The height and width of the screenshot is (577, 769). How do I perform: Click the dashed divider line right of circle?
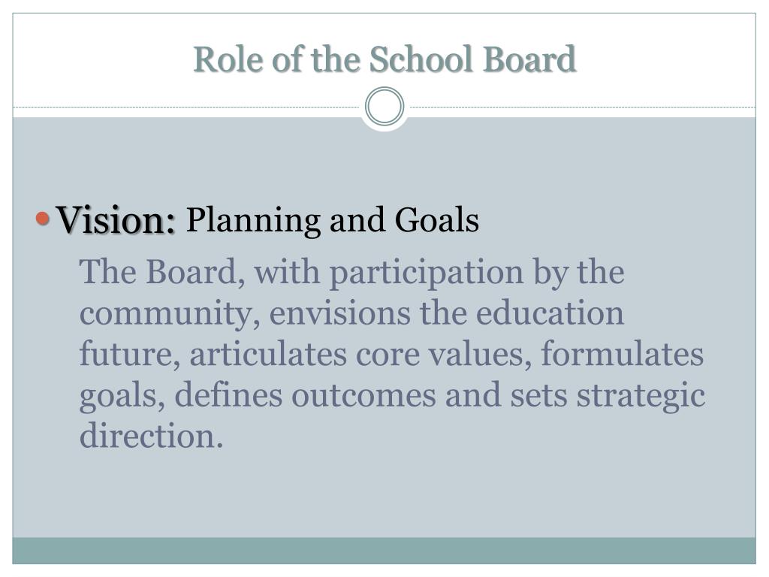tap(581, 107)
